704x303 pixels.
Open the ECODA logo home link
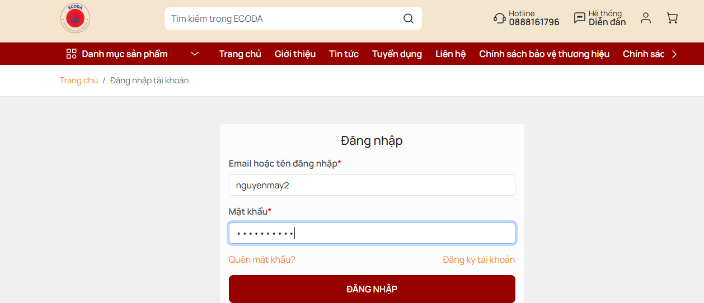(x=75, y=18)
